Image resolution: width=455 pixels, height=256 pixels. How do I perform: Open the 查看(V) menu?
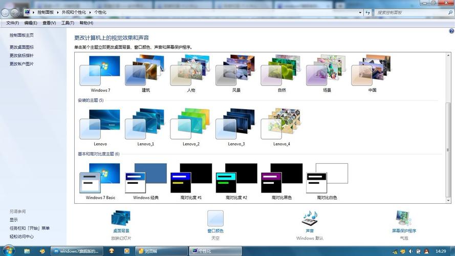click(x=49, y=23)
